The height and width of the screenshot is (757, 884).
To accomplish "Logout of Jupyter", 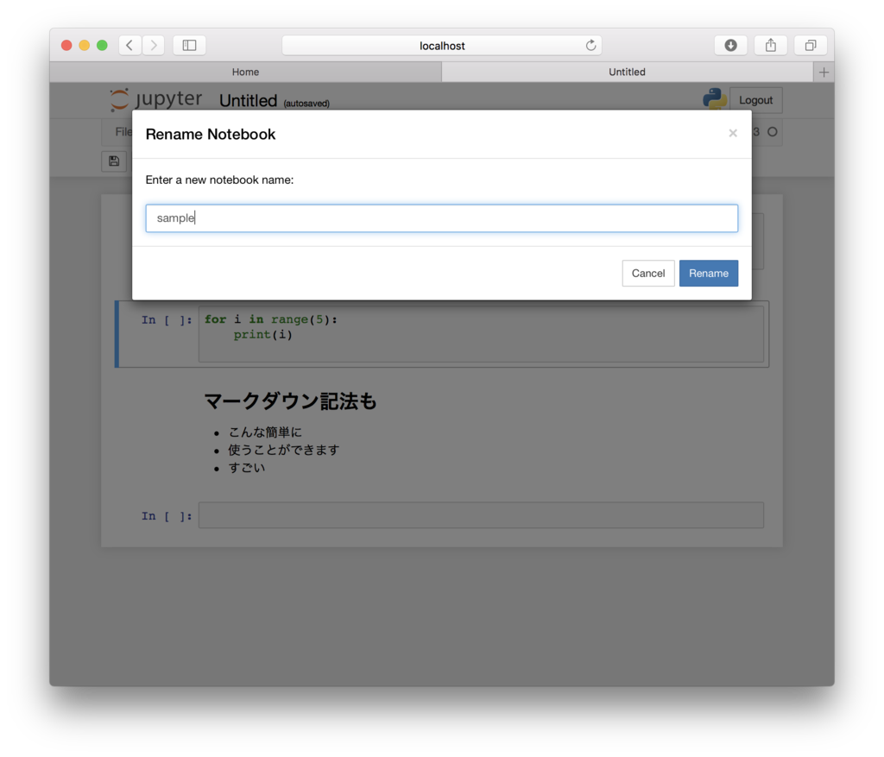I will click(755, 99).
